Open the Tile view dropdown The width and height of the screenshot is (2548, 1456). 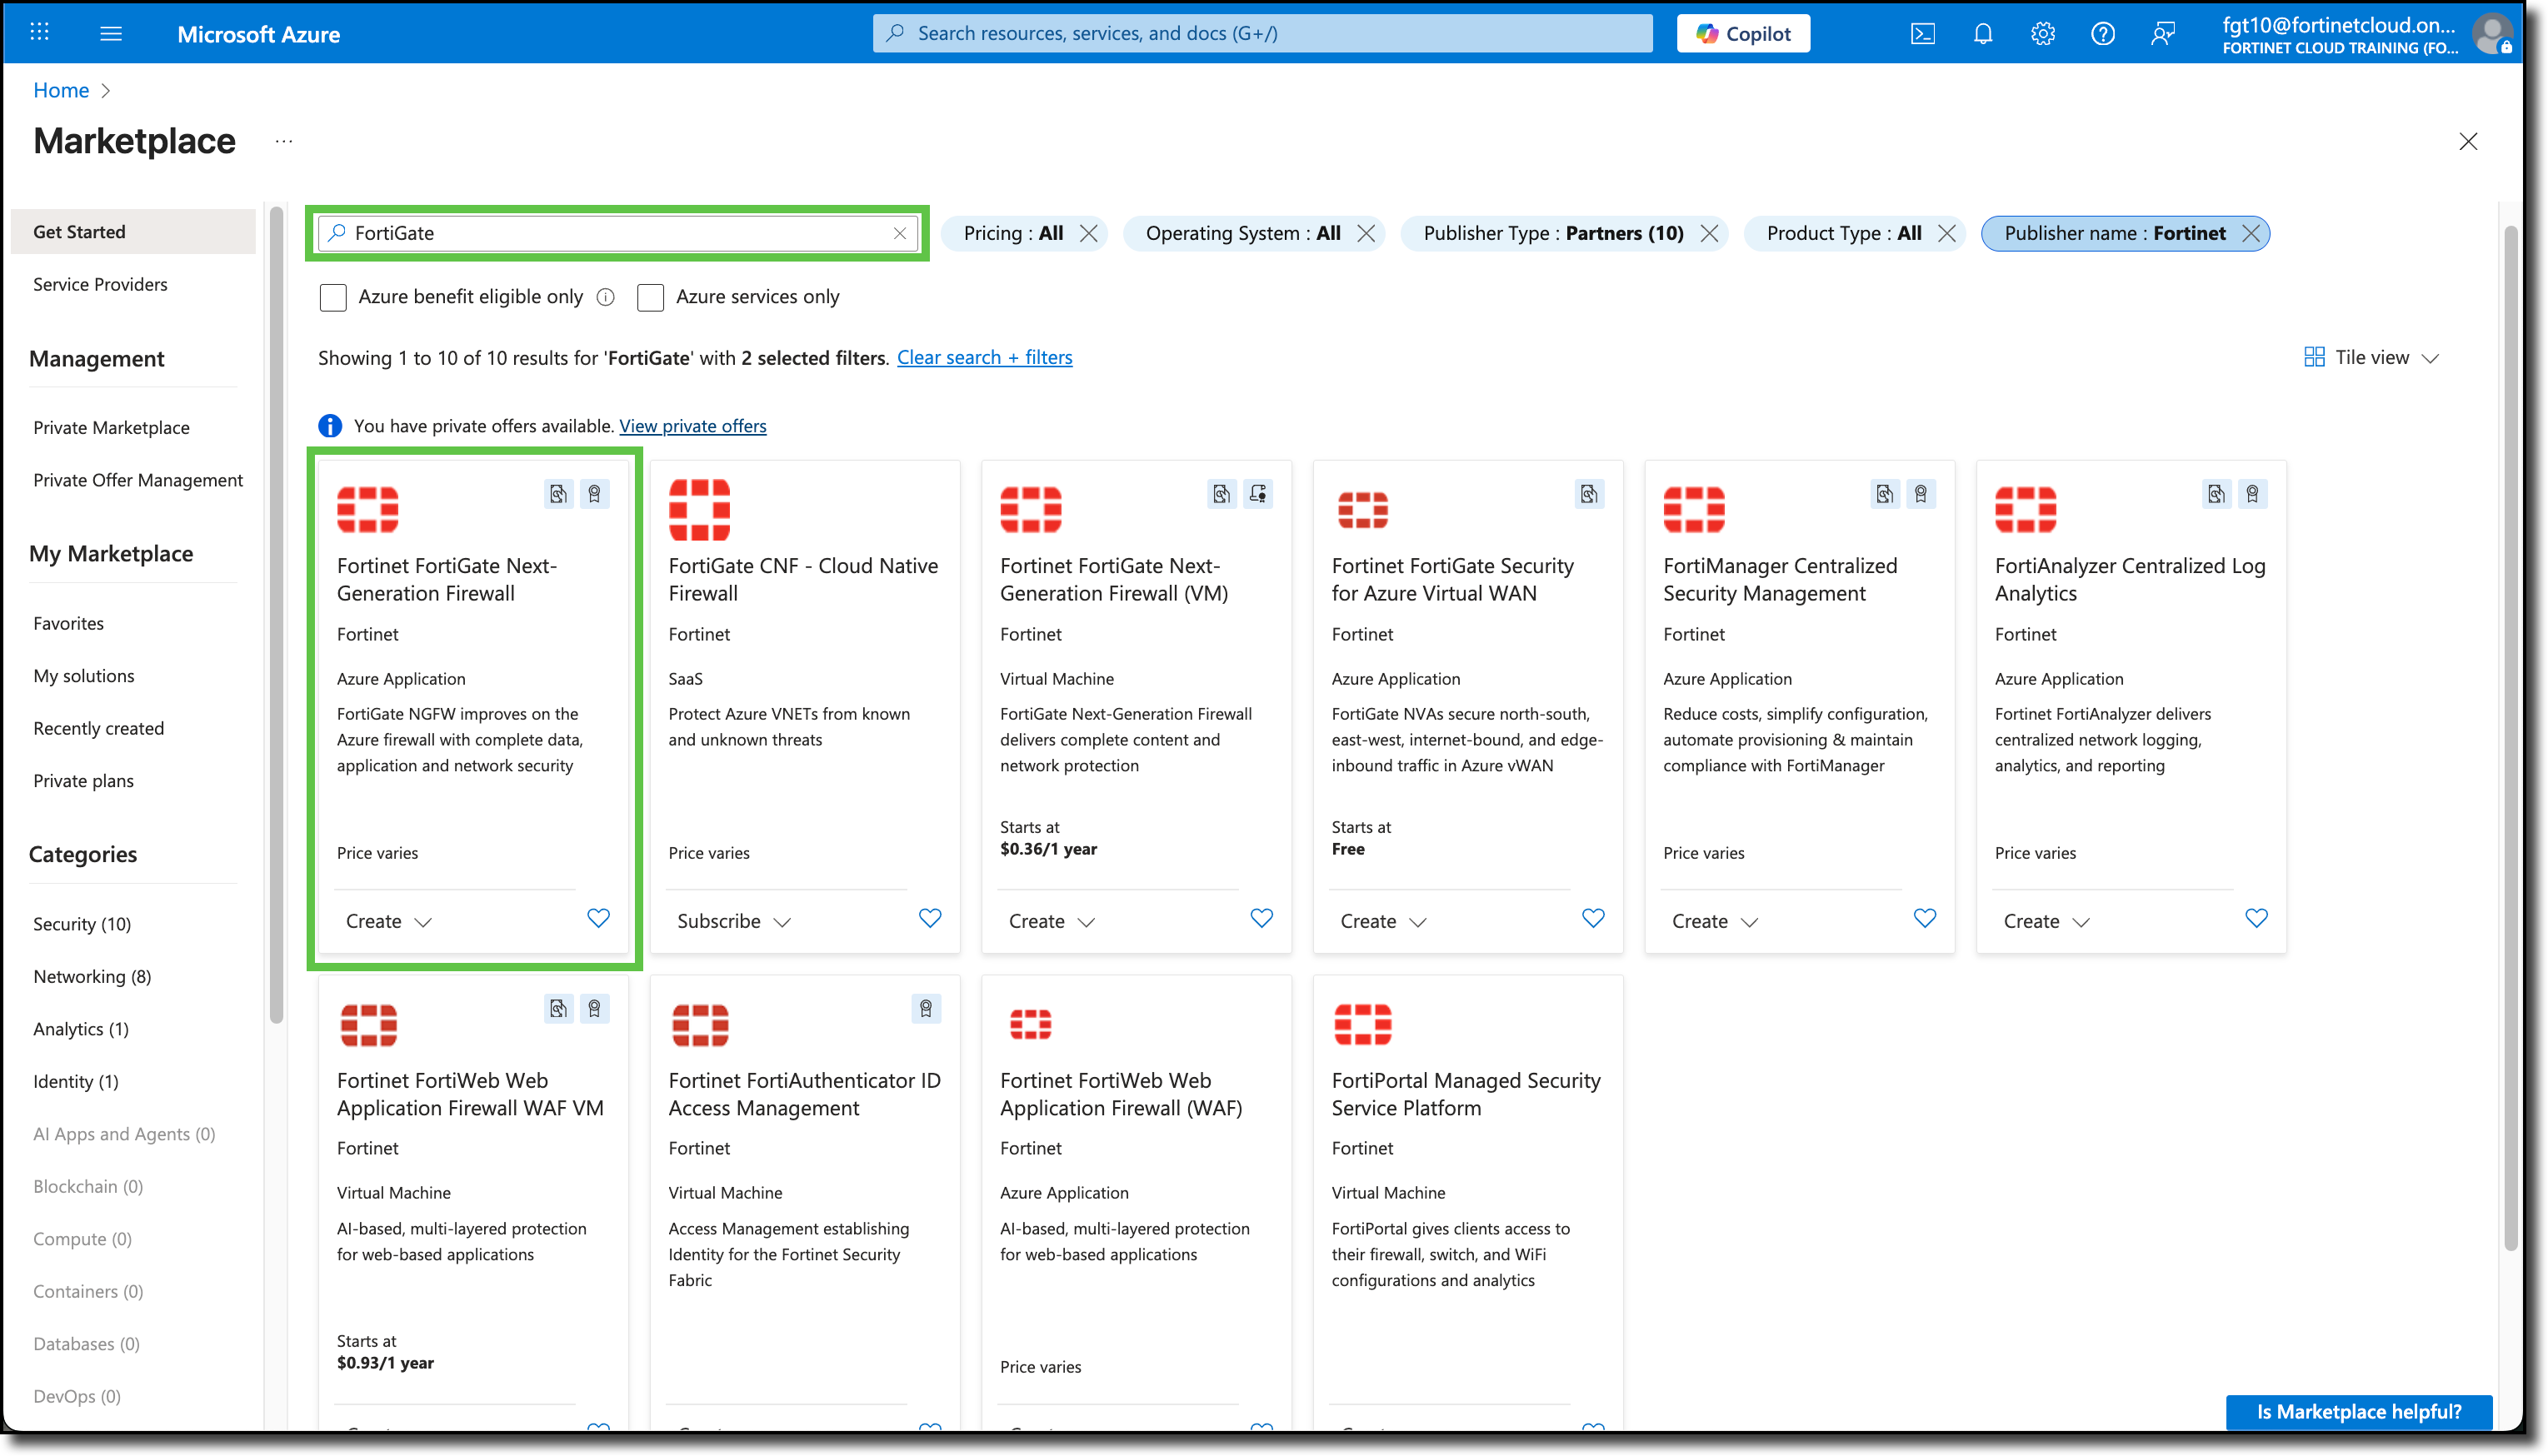tap(2372, 357)
